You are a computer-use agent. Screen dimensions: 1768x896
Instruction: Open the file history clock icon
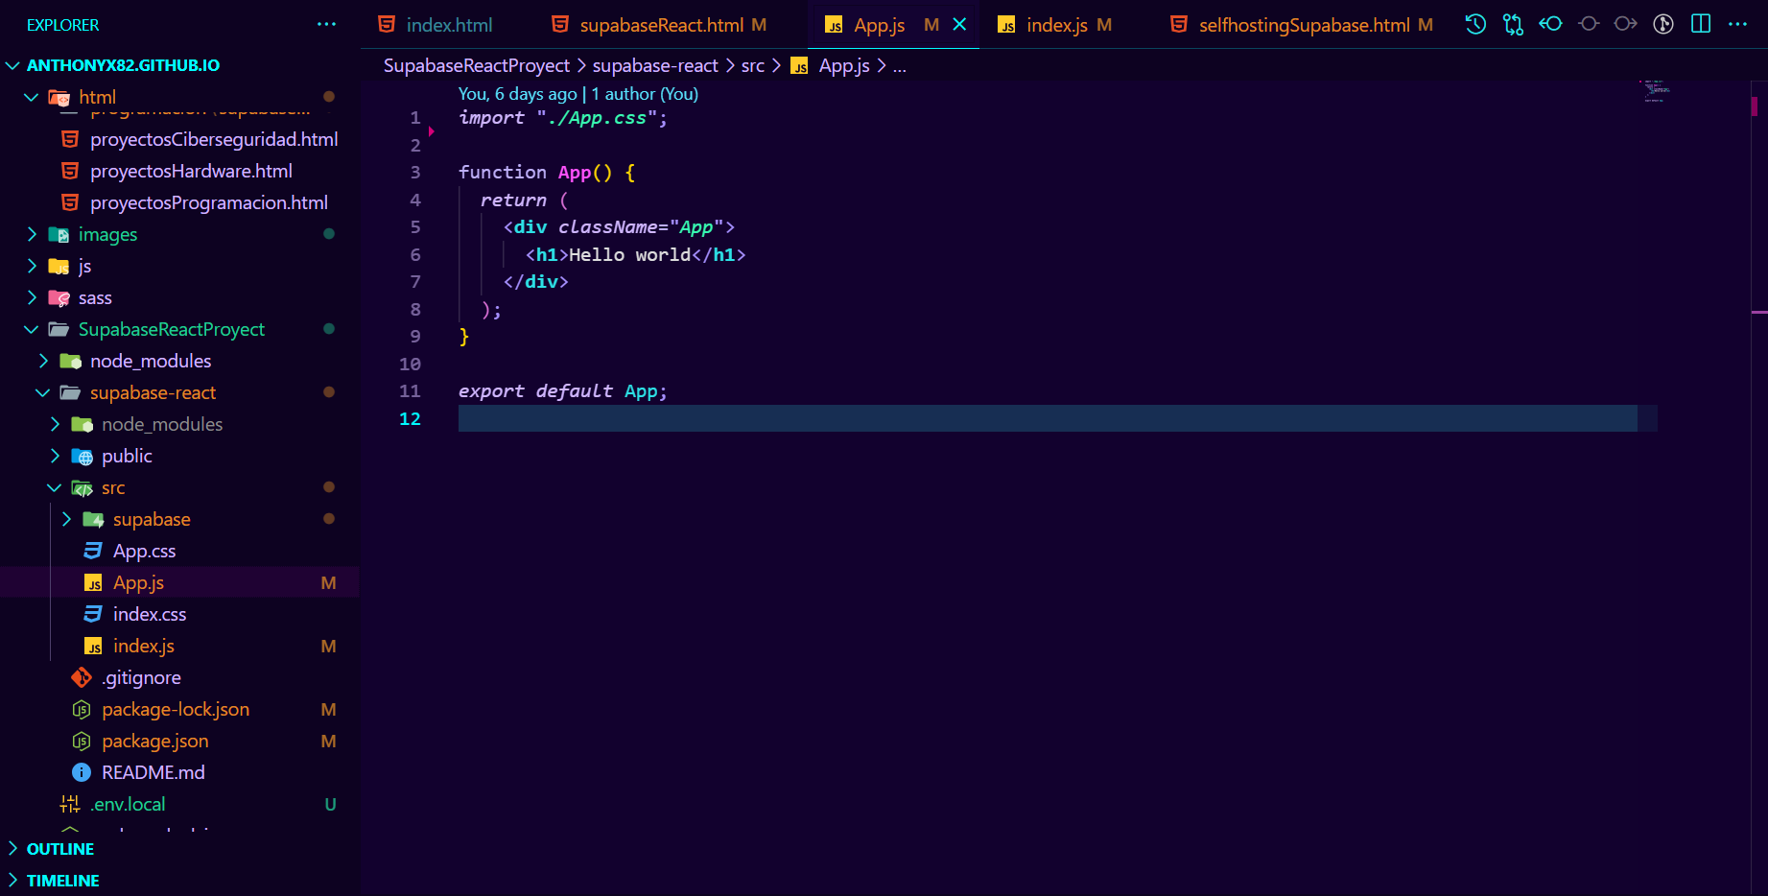[1475, 25]
